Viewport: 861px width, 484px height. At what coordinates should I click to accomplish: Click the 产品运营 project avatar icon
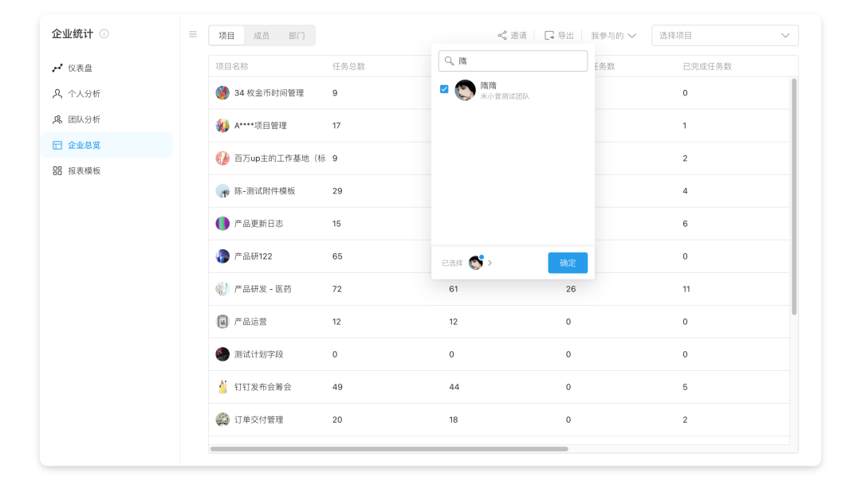222,322
